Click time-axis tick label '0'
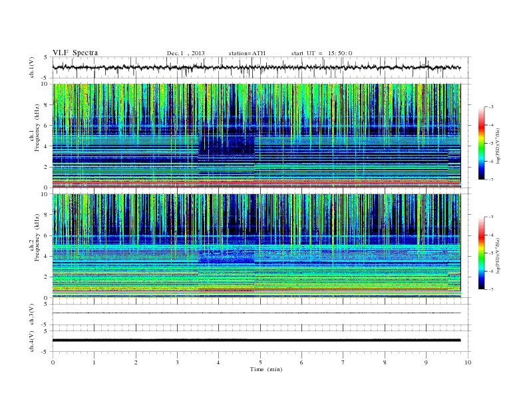The height and width of the screenshot is (407, 527). [x=53, y=362]
